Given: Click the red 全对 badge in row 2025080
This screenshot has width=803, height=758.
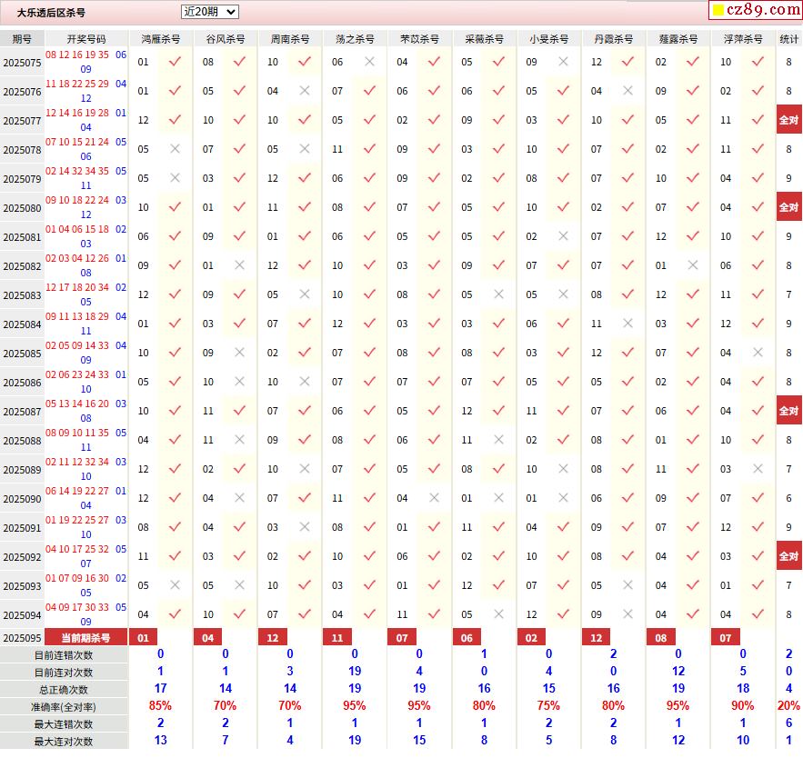Looking at the screenshot, I should pos(788,207).
